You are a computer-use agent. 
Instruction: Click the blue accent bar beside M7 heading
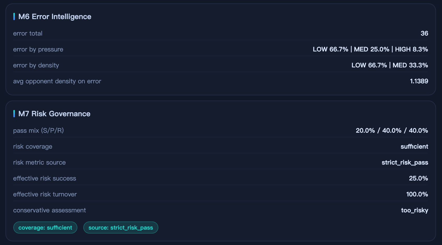(x=14, y=114)
